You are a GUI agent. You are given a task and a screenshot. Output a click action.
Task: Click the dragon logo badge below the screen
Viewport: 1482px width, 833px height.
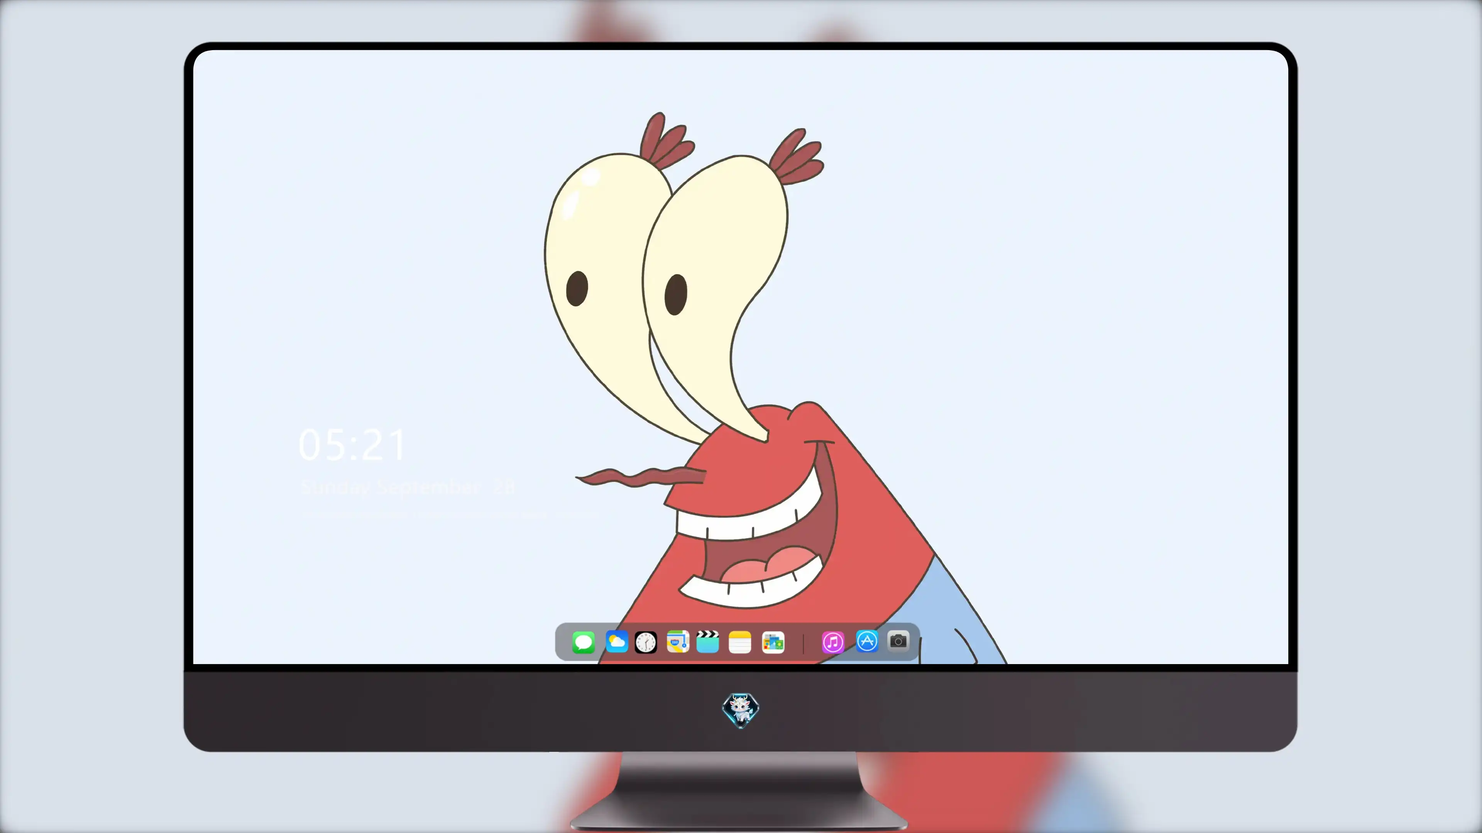pos(741,710)
